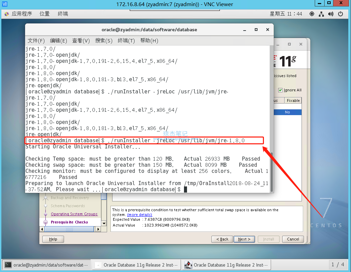This screenshot has height=272, width=351.
Task: Open the more details link
Action: 140,215
